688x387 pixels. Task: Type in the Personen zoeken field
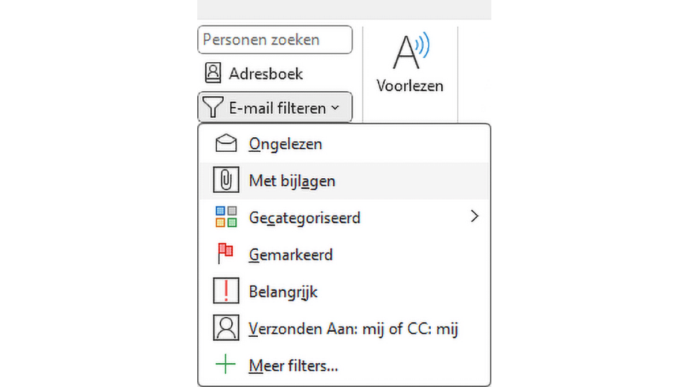(275, 40)
